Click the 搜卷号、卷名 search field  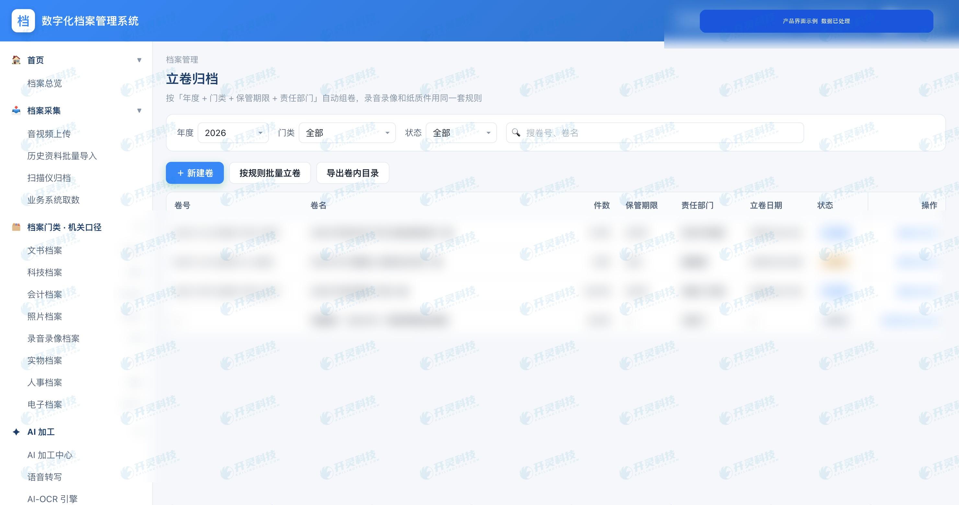pyautogui.click(x=655, y=133)
